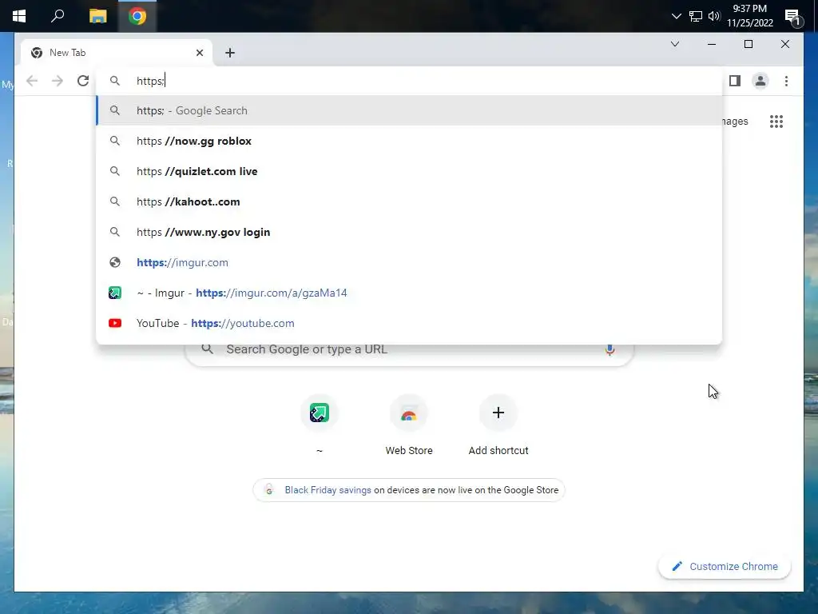
Task: Open the Google apps grid
Action: click(x=776, y=122)
